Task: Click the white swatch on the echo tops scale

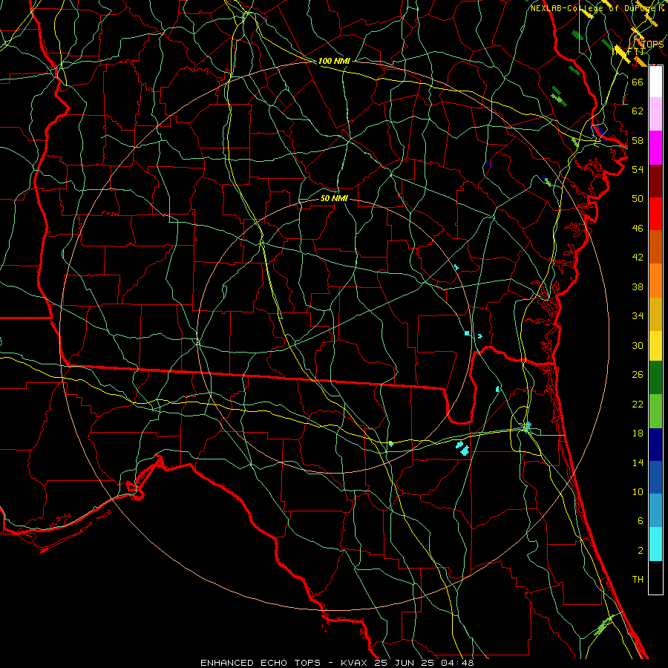Action: click(x=655, y=82)
